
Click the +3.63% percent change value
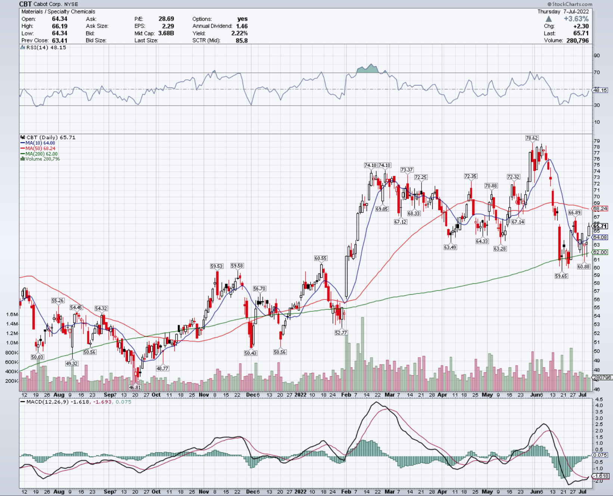(576, 19)
